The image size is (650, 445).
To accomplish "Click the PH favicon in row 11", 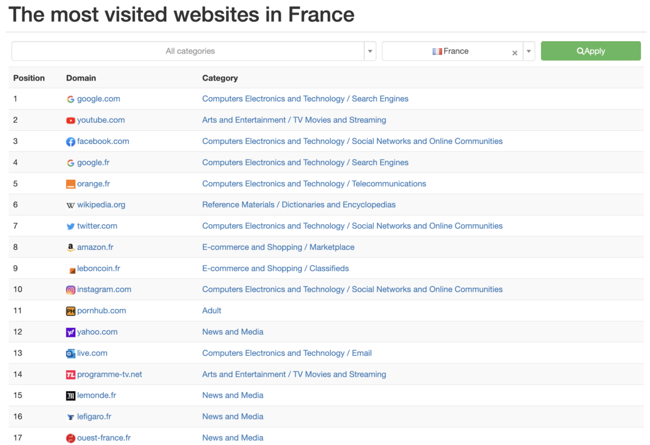I will (x=70, y=311).
